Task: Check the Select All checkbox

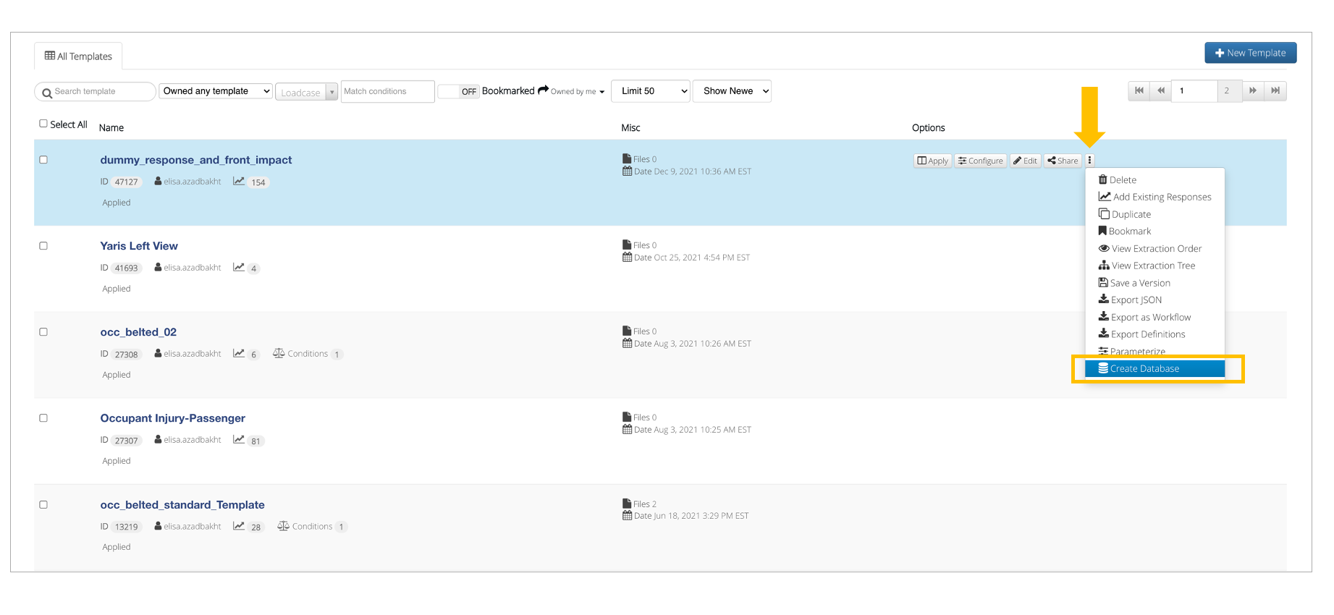Action: click(43, 124)
